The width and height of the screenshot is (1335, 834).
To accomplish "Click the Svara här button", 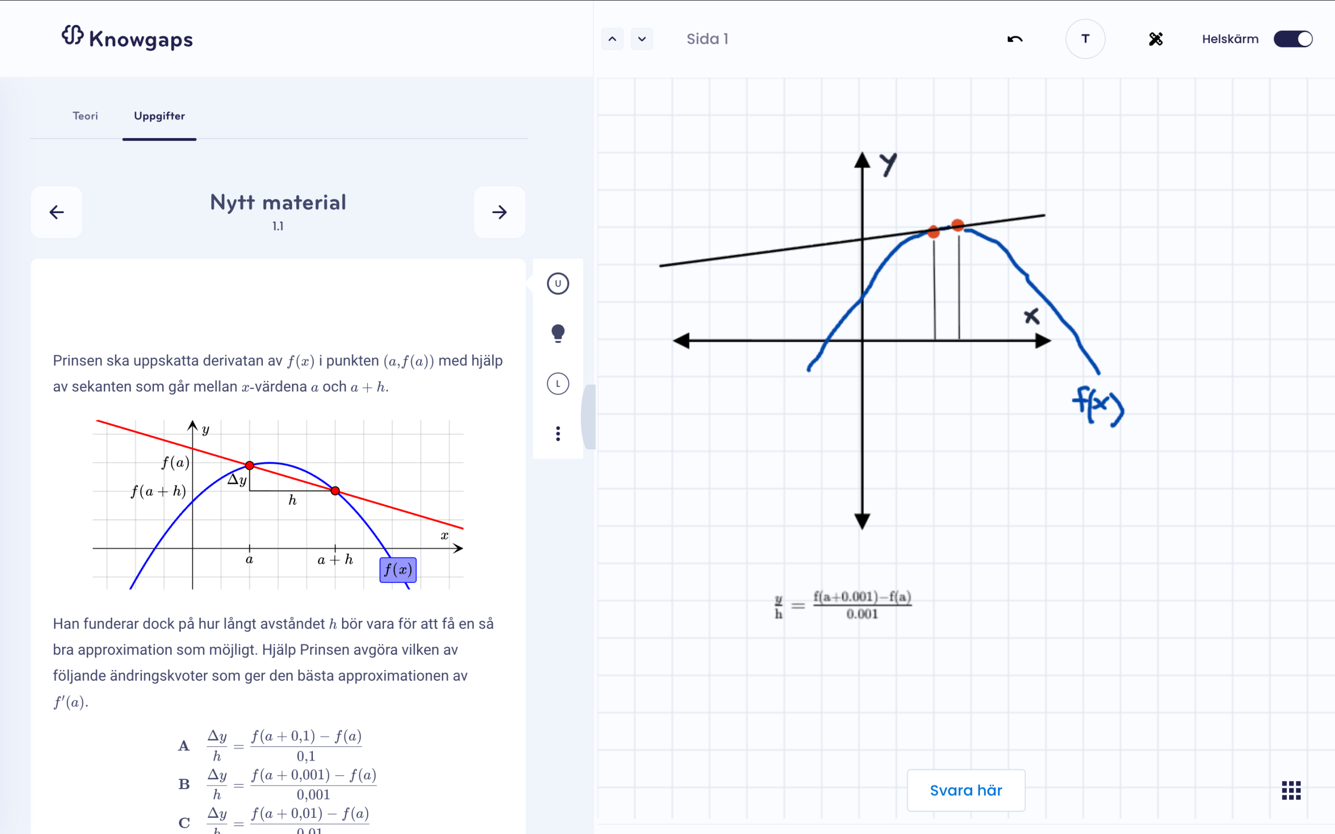I will 966,790.
